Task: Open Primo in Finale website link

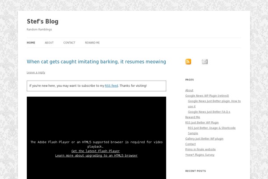Action: (200, 149)
